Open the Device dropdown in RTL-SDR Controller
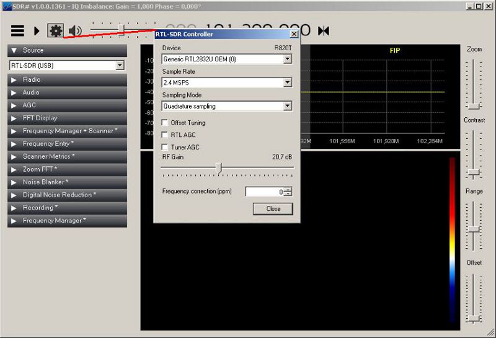Viewport: 496px width, 338px height. (x=287, y=59)
